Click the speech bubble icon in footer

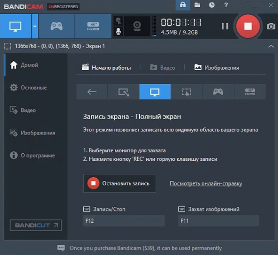pyautogui.click(x=61, y=248)
